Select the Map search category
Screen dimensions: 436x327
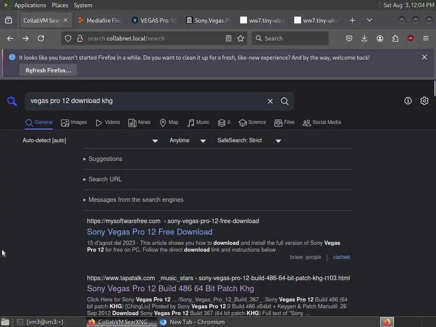169,122
